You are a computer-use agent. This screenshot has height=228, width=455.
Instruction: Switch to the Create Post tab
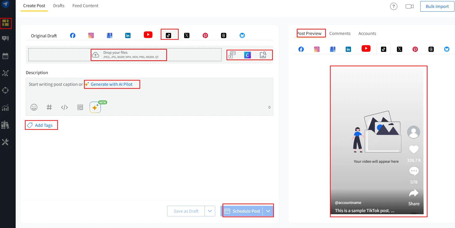pyautogui.click(x=34, y=6)
